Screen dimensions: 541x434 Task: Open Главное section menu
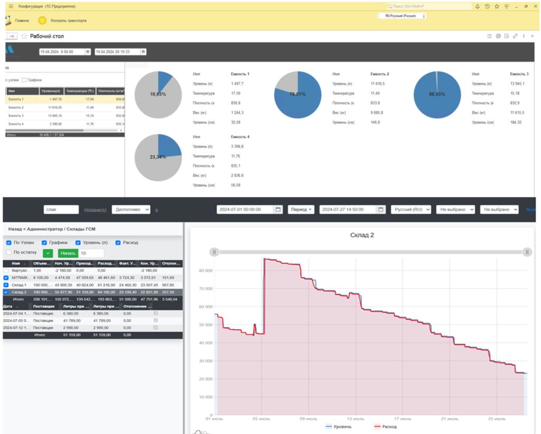coord(22,21)
